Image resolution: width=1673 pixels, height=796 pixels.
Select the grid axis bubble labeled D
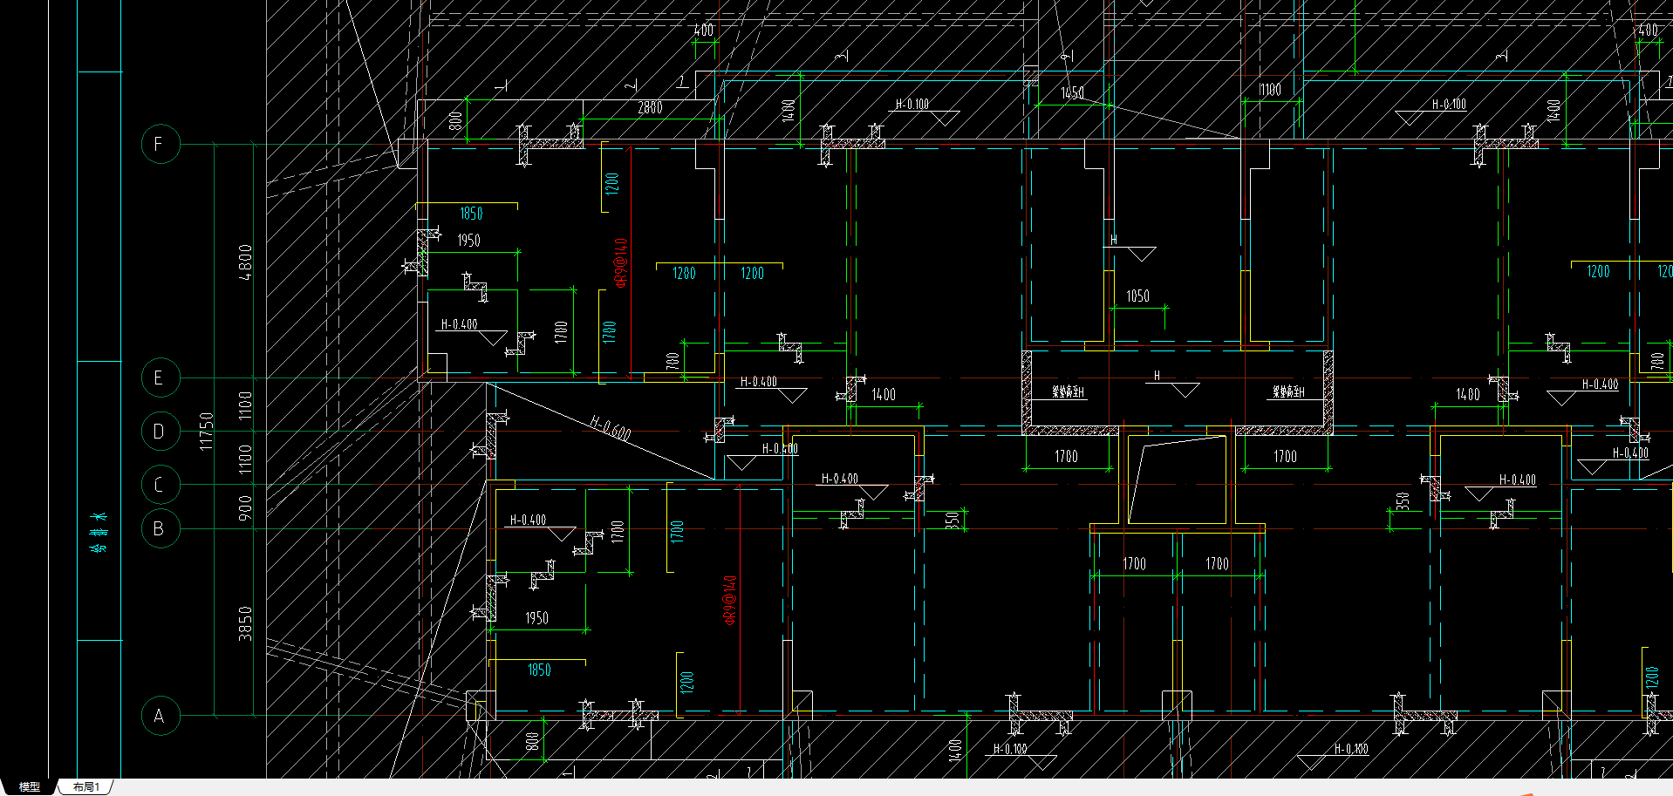pos(160,431)
